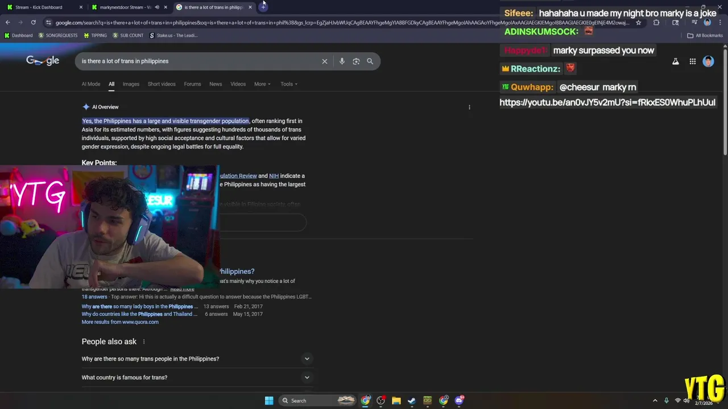The width and height of the screenshot is (728, 409).
Task: Open Read more link in Quora result
Action: [182, 289]
